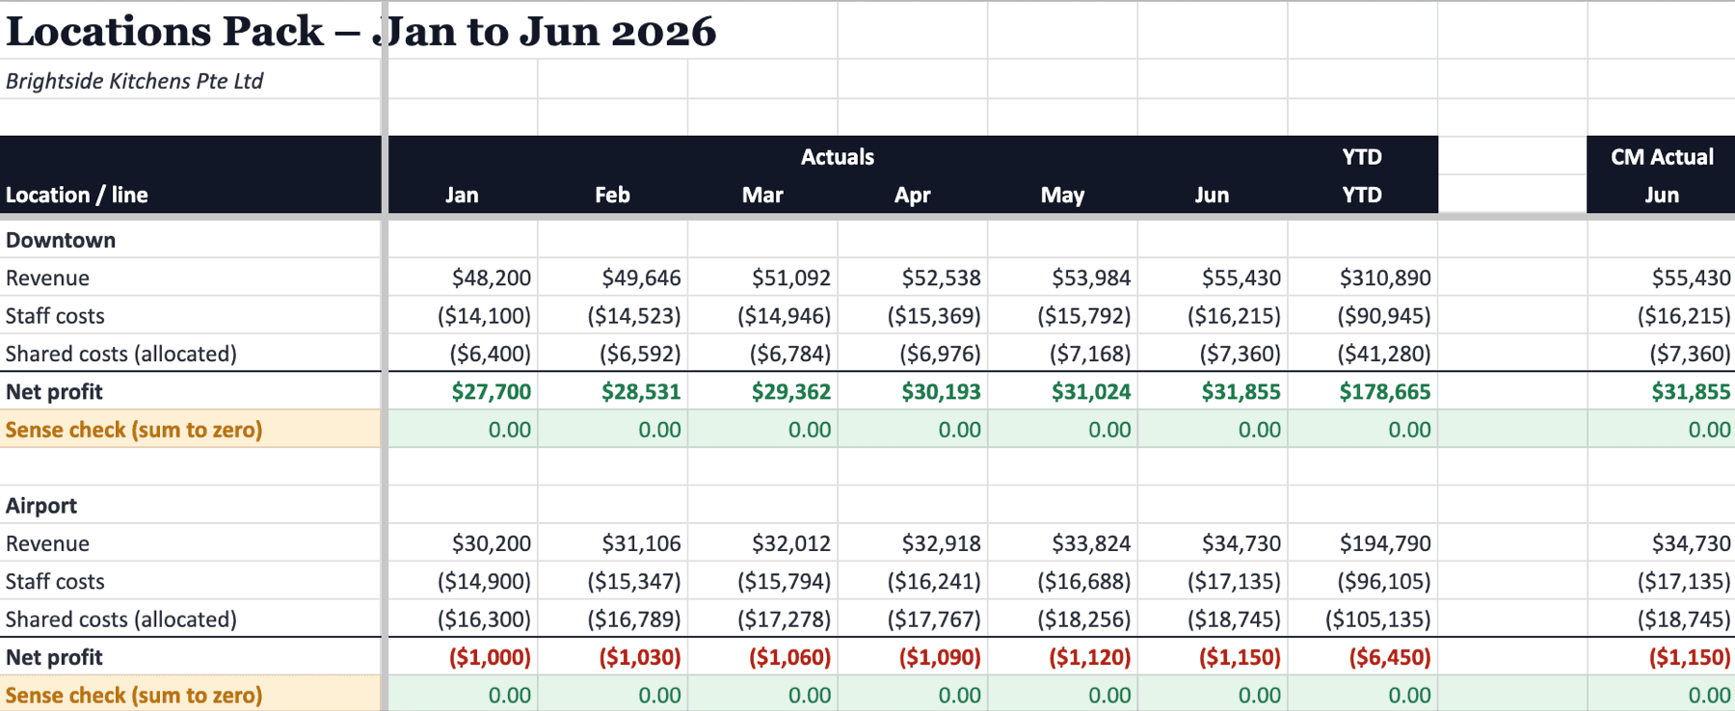Viewport: 1735px width, 711px height.
Task: Click Downtown Staff costs row label
Action: [x=55, y=316]
